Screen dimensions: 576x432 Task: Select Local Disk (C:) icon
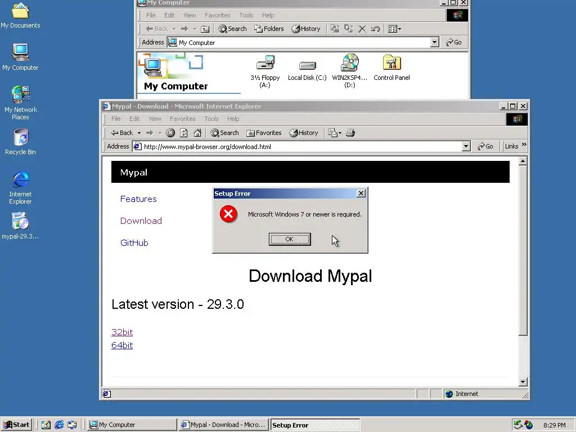click(307, 70)
